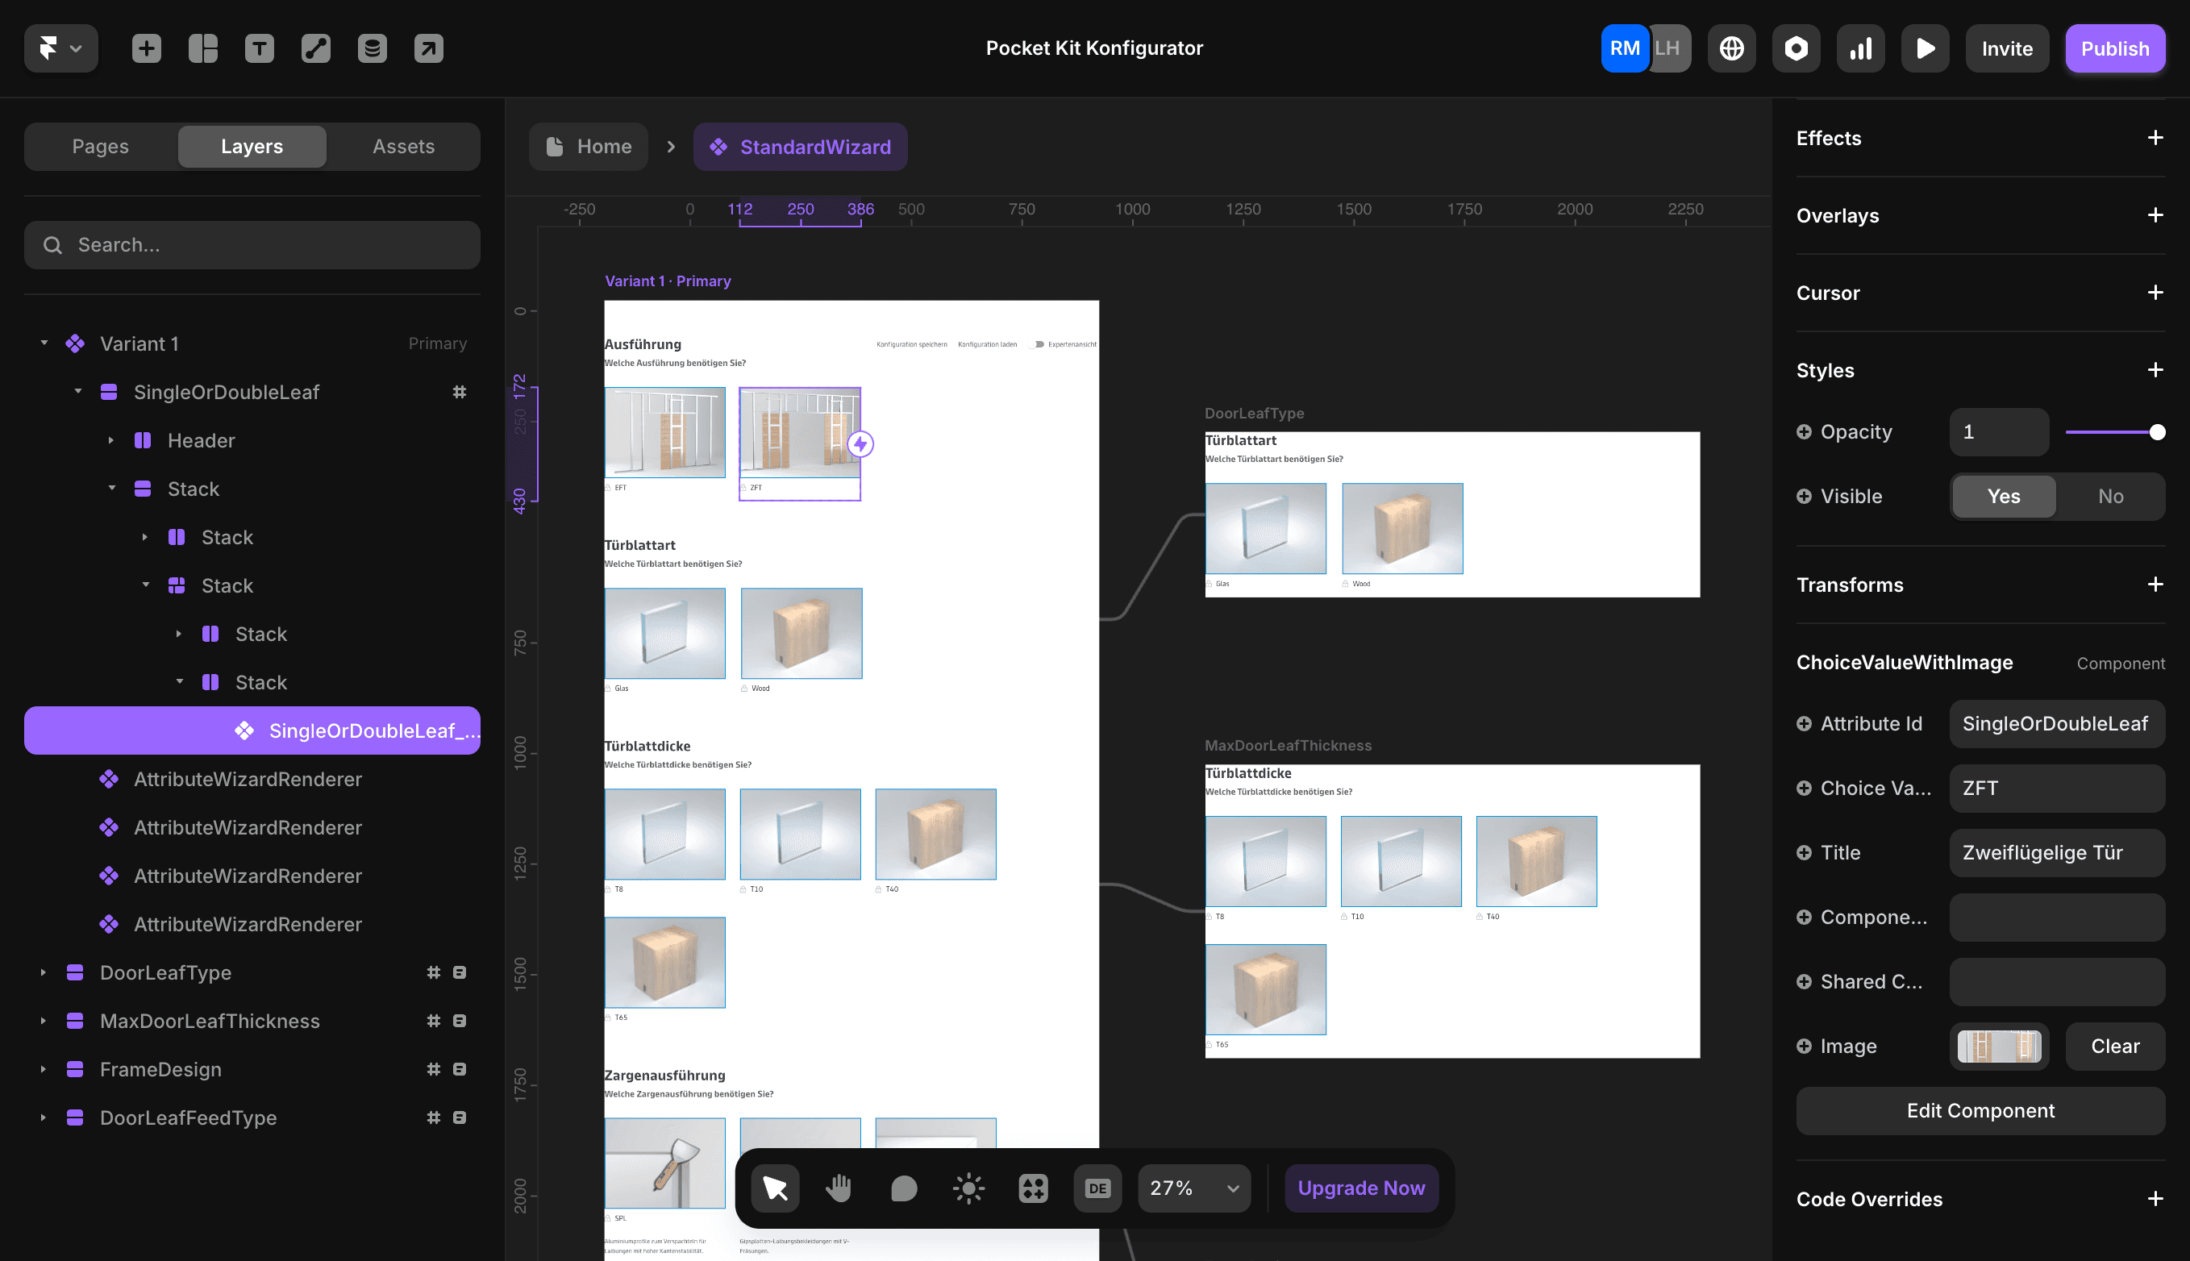Start the project Preview with the play icon

[1924, 48]
